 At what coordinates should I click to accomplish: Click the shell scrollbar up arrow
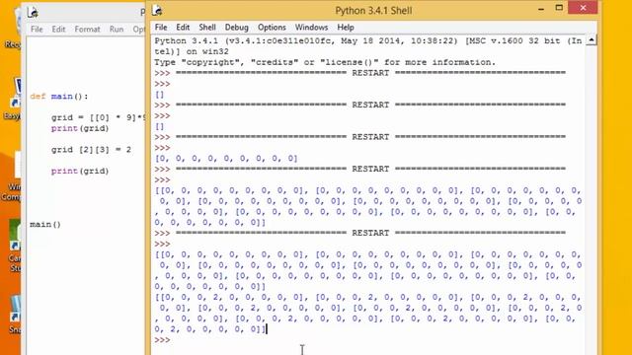(591, 39)
